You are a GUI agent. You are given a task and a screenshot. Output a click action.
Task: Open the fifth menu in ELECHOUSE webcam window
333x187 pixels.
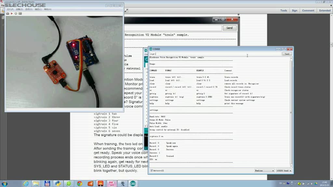47,9
